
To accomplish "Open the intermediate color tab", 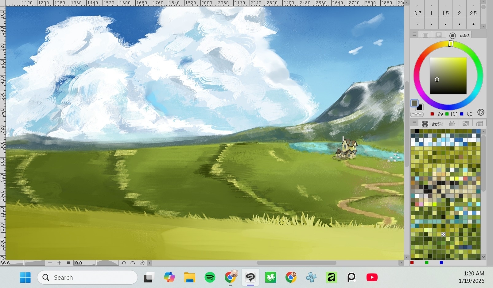I will pos(466,123).
